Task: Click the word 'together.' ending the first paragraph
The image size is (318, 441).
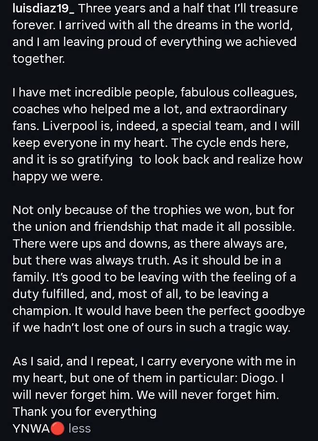Action: [39, 59]
